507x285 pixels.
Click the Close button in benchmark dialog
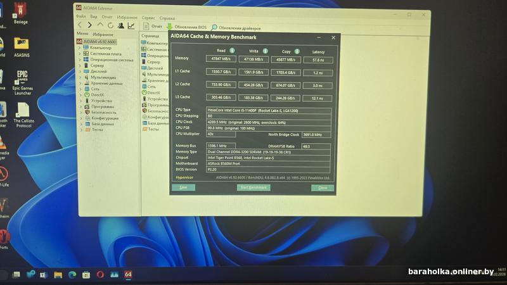323,187
